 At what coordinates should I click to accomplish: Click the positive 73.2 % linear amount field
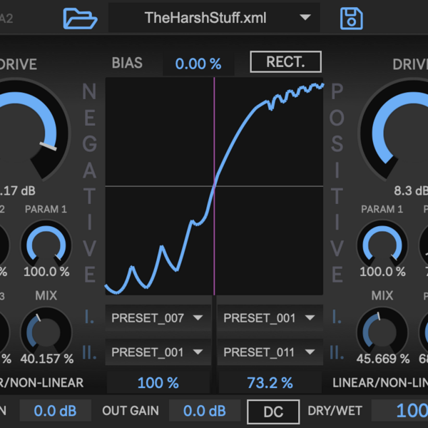(270, 383)
